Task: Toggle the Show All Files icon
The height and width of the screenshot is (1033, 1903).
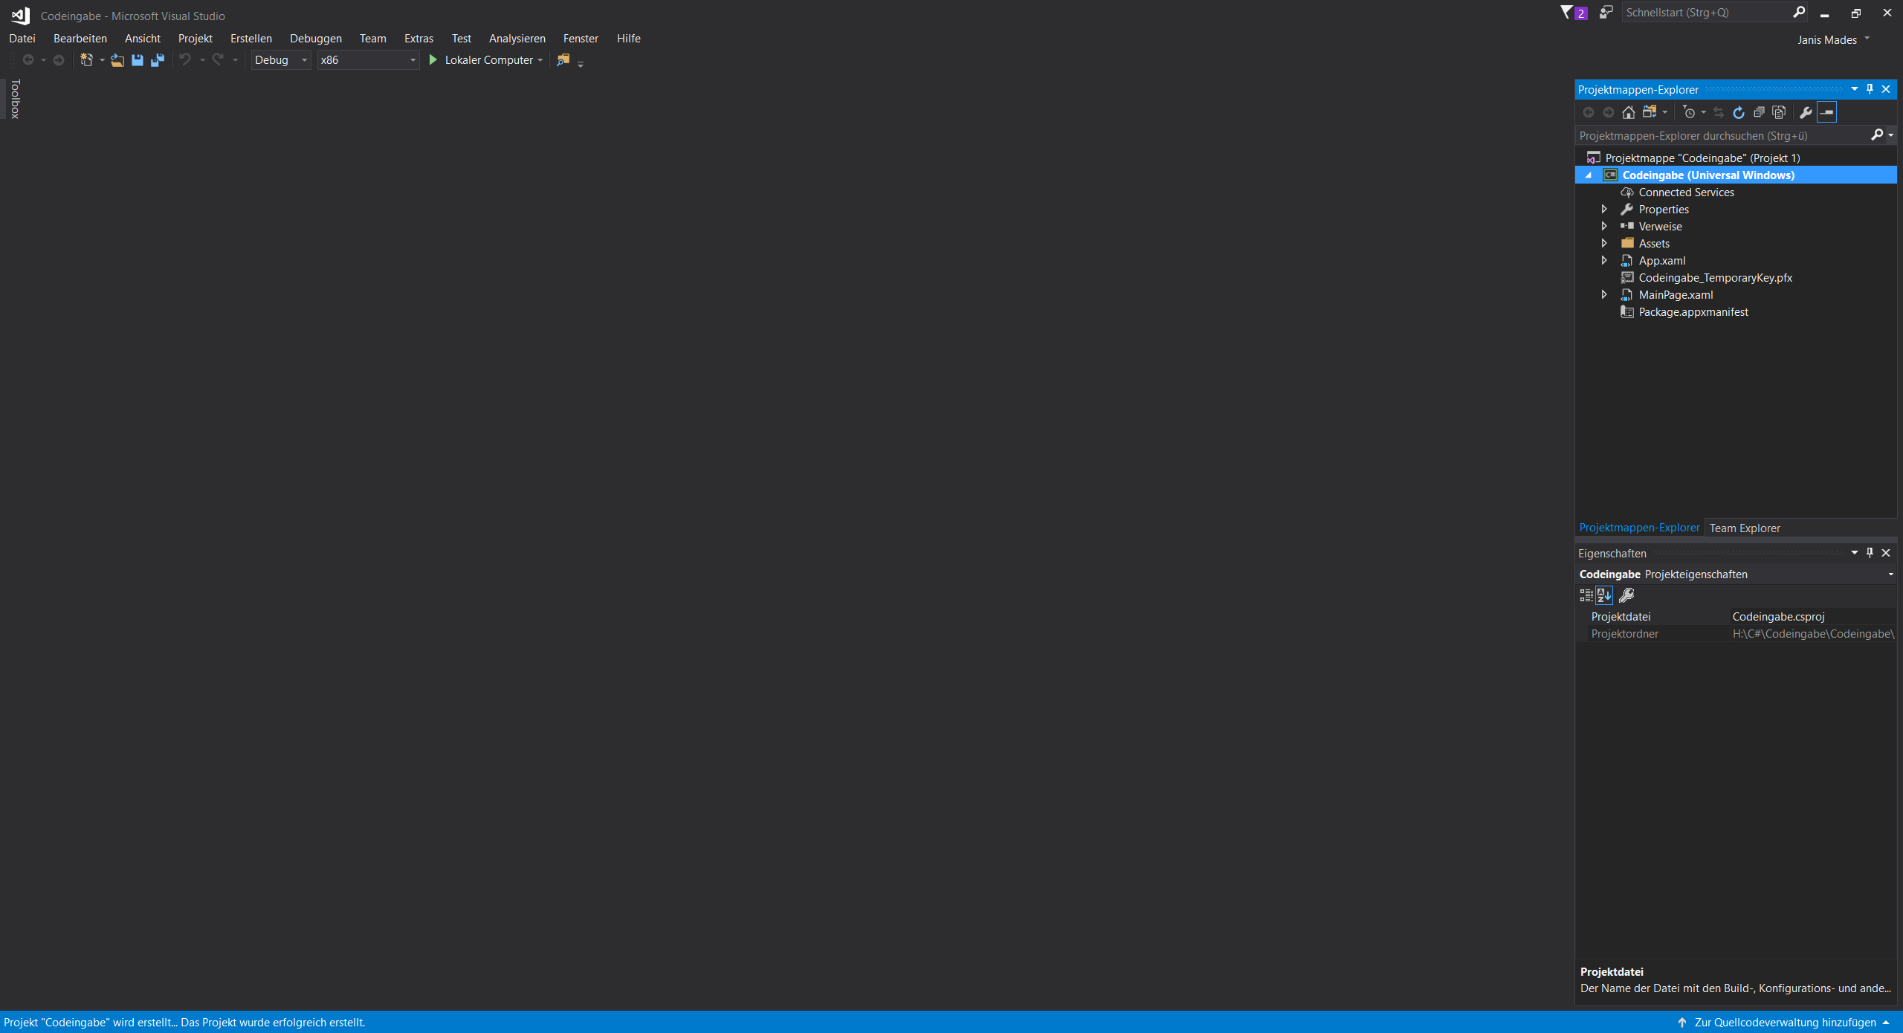Action: [1779, 112]
